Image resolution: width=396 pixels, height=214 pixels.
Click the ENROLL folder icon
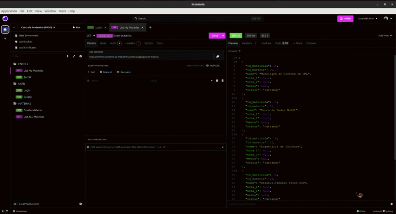coord(15,64)
